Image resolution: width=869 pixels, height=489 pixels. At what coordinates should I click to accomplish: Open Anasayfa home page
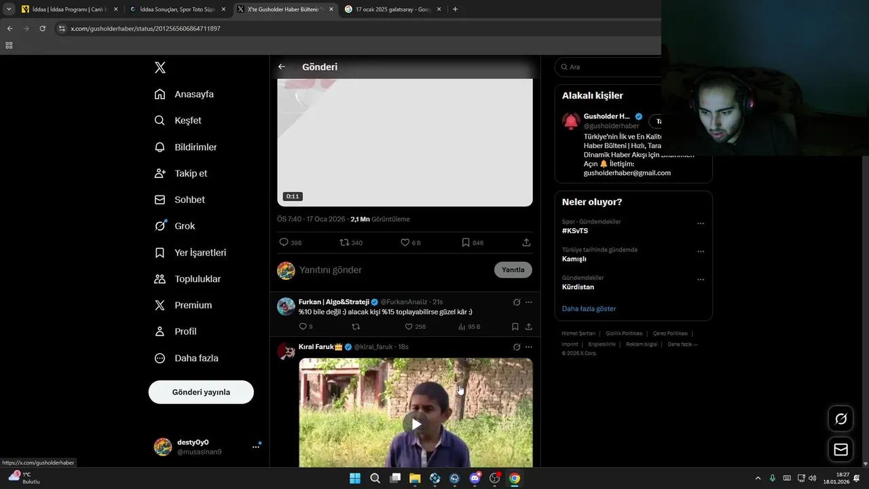click(x=184, y=94)
